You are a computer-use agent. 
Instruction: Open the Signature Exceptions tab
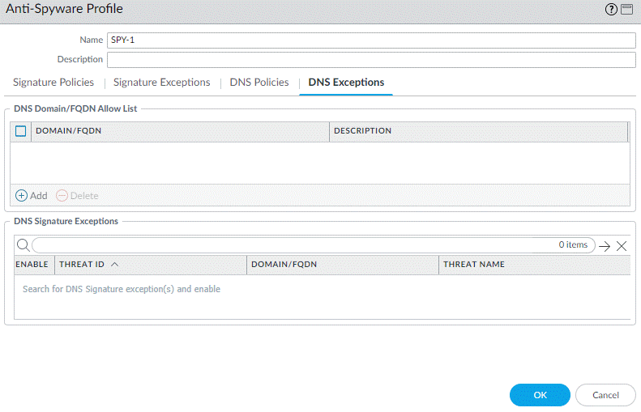tap(161, 83)
